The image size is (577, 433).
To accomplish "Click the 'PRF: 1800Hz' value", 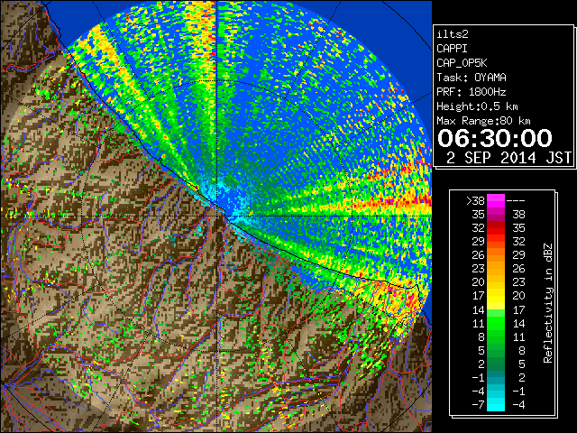I will coord(472,92).
